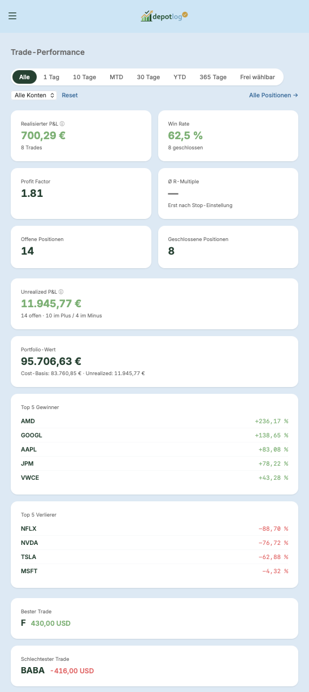Screen dimensions: 309x692
Task: Click the Portfolio-Wert 95.706,63 €
Action: coord(51,361)
